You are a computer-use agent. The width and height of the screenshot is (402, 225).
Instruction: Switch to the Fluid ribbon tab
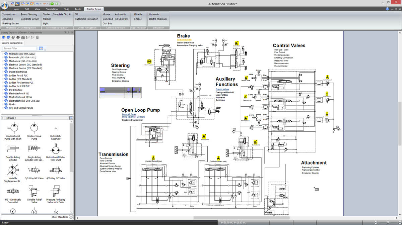pos(66,9)
